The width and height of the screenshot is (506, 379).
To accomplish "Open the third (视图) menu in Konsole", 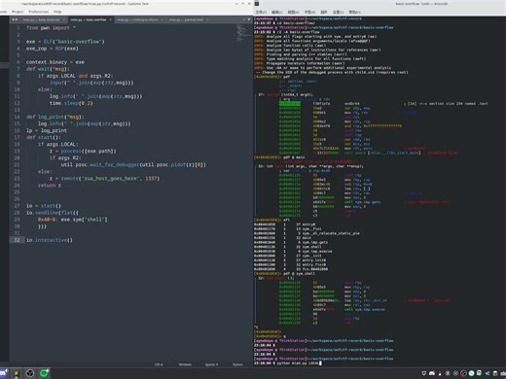I will tap(293, 12).
